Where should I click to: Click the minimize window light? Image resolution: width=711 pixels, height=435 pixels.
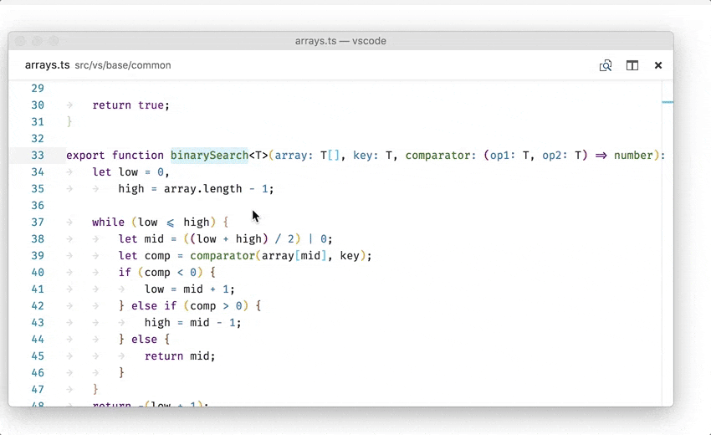(37, 41)
